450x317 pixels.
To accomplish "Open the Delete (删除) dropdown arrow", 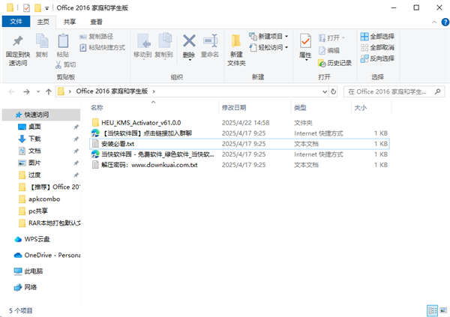I will (190, 60).
